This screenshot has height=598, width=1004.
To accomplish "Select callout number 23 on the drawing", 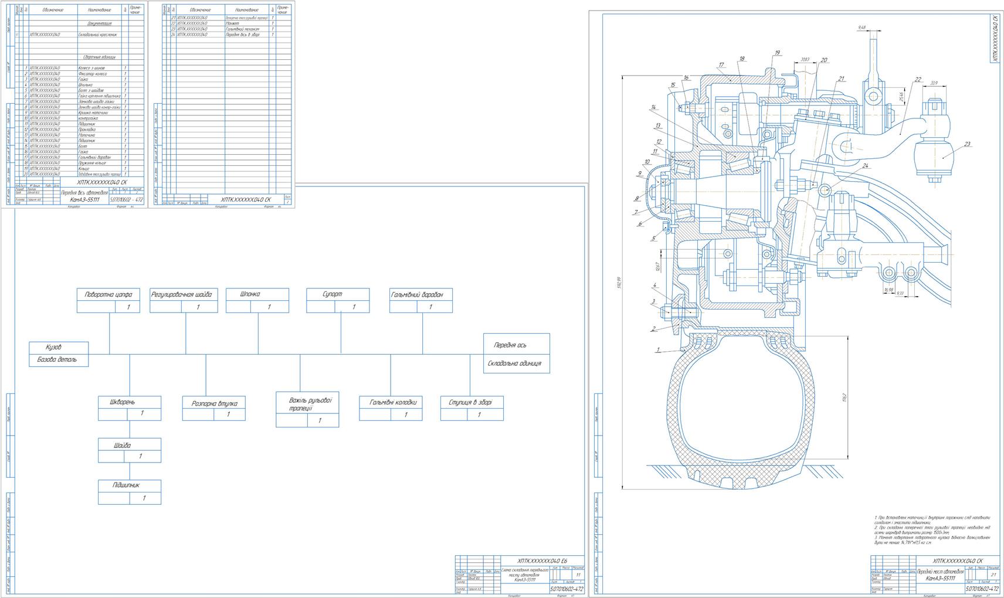I will coord(967,144).
